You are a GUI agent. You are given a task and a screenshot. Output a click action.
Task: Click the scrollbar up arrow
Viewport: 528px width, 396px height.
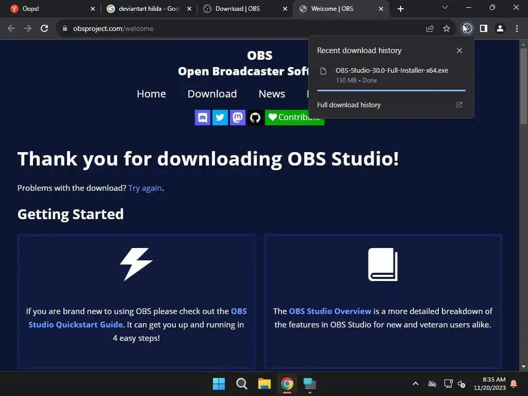pos(523,44)
